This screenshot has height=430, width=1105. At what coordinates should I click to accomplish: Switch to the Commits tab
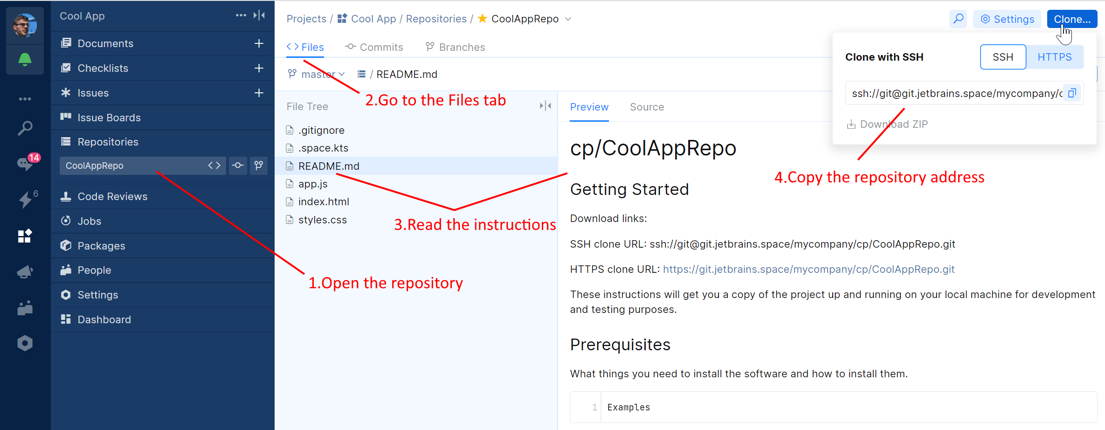coord(374,47)
